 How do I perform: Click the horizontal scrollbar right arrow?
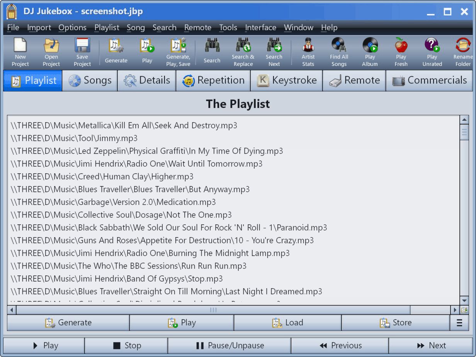click(455, 310)
